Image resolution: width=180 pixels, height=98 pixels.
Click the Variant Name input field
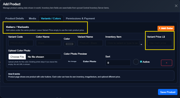click(90, 43)
